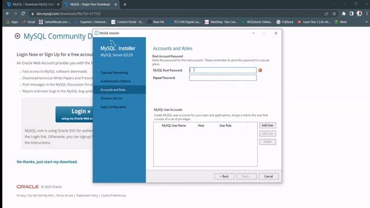
Task: Click the browser back arrow
Action: [8, 14]
